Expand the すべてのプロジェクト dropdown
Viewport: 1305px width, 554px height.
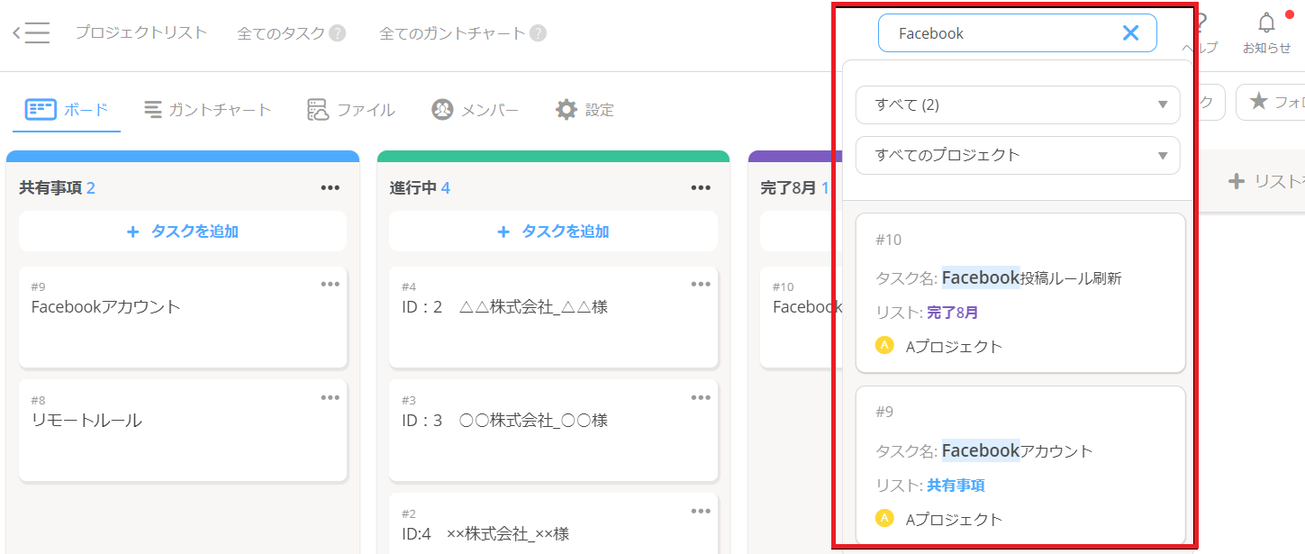[x=1017, y=155]
